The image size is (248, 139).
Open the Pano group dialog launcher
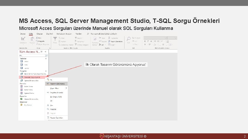coord(50,48)
